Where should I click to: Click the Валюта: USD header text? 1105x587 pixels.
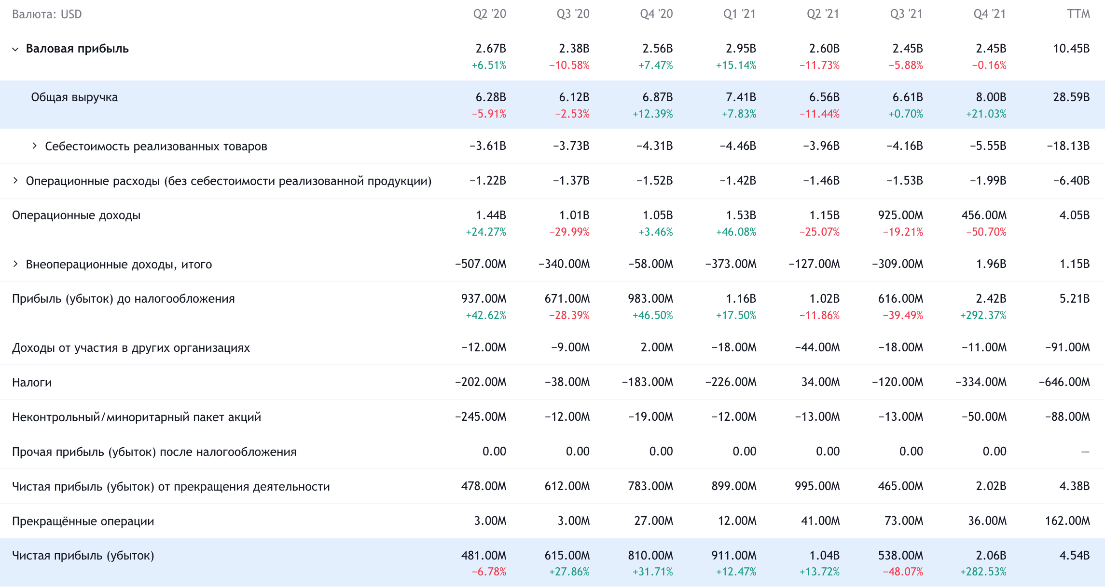(x=47, y=14)
